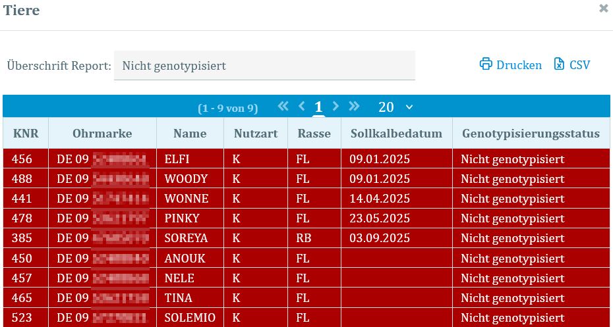Viewport: 613px width, 327px height.
Task: Go to next page using right chevron
Action: tap(336, 107)
